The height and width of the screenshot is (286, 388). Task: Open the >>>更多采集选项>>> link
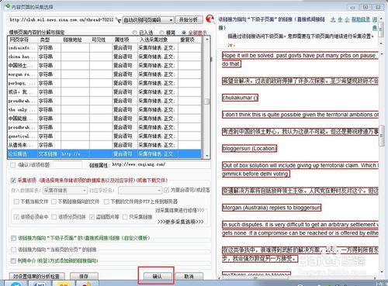click(x=181, y=222)
